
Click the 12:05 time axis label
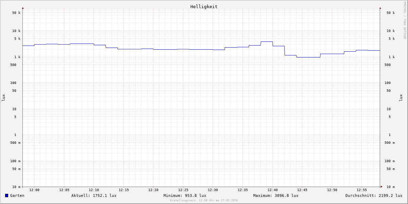coord(64,190)
